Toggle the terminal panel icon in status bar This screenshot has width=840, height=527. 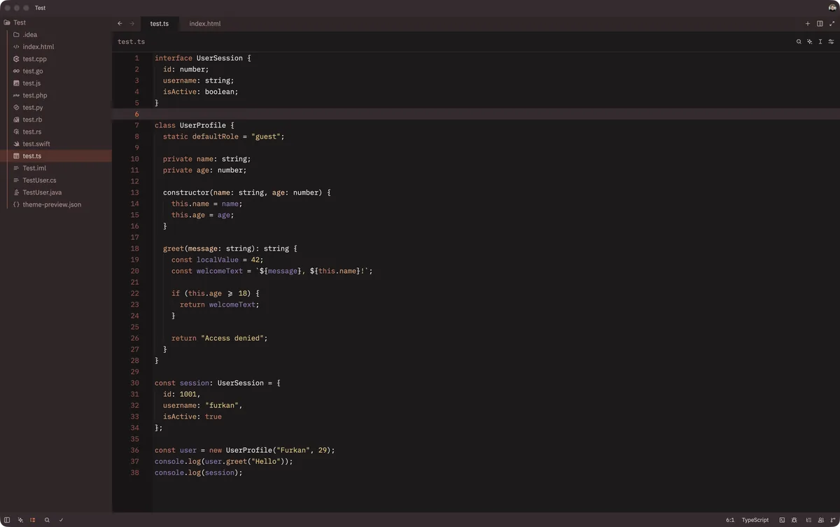pos(782,520)
